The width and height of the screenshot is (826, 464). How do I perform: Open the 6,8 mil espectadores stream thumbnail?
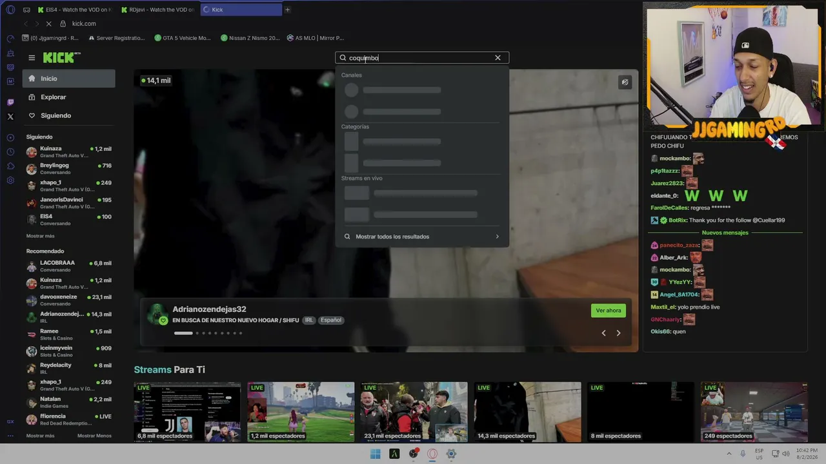point(187,412)
